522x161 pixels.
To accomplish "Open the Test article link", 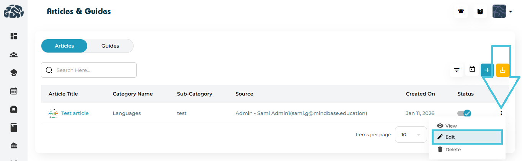I will [x=75, y=113].
